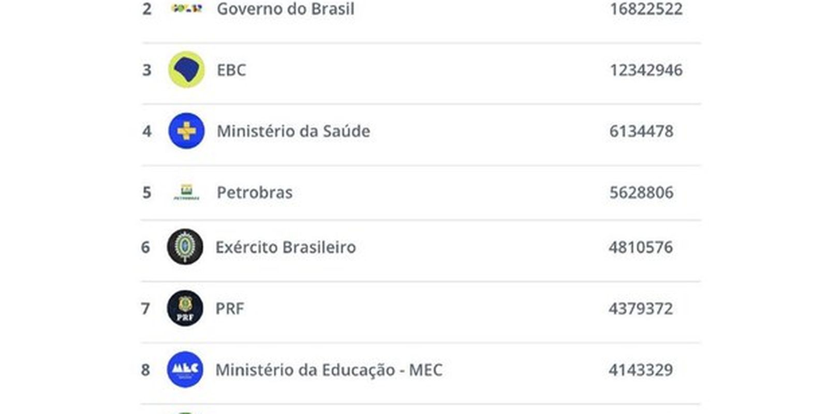Select the PRF name label

(229, 308)
